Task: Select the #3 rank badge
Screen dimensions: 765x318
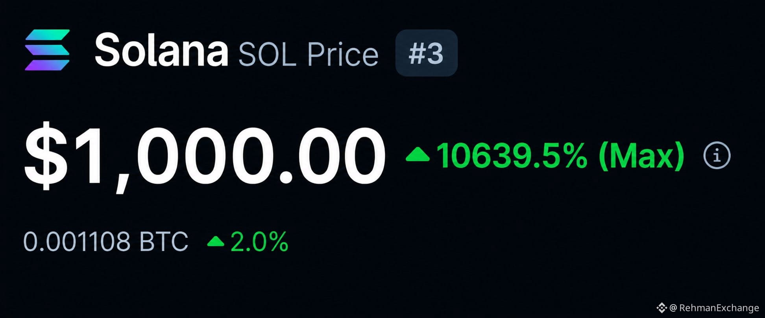Action: click(x=426, y=53)
